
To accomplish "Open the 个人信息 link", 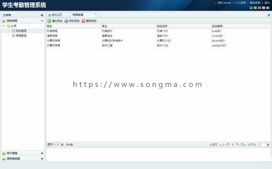I will (x=240, y=3).
